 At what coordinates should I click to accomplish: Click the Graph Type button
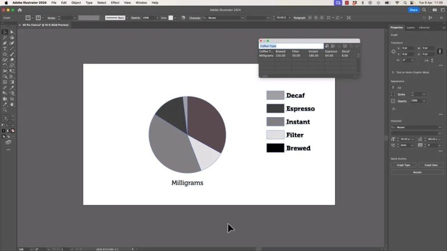pos(403,165)
